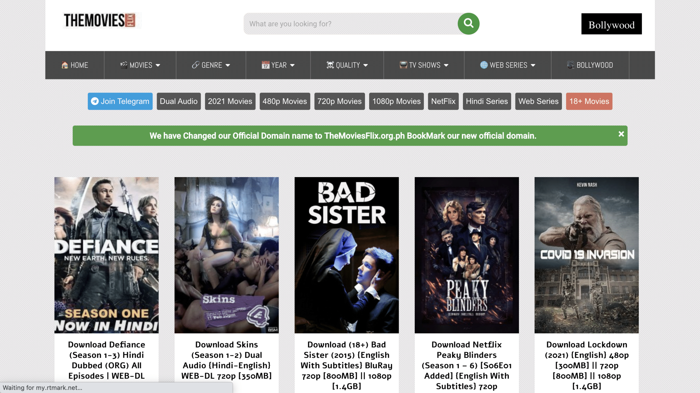The width and height of the screenshot is (700, 393).
Task: Click the black Bollywood button top right
Action: 611,24
